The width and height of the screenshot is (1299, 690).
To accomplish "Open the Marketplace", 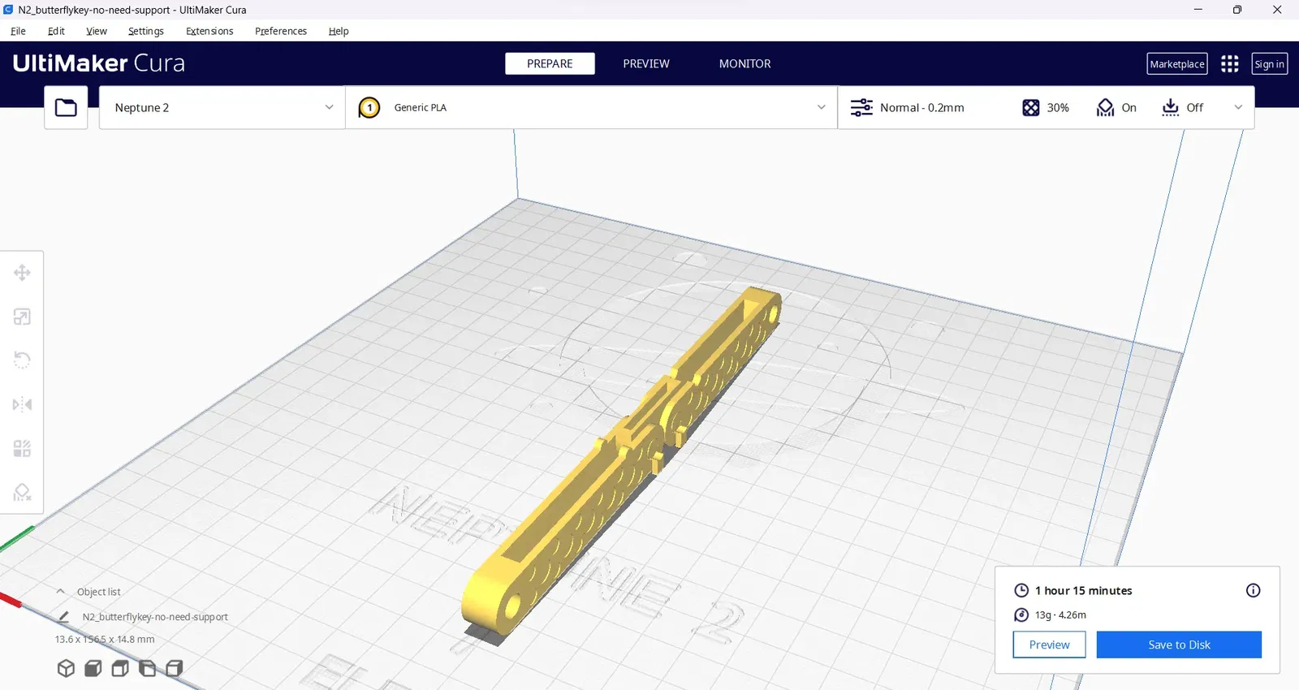I will coord(1177,64).
